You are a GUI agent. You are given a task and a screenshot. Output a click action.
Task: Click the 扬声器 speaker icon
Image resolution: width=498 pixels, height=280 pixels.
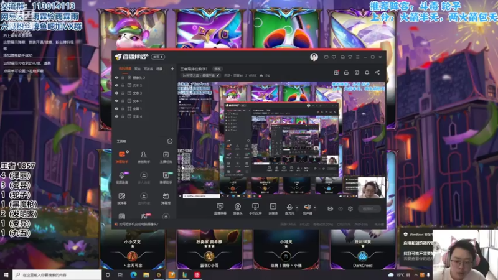coord(307,207)
